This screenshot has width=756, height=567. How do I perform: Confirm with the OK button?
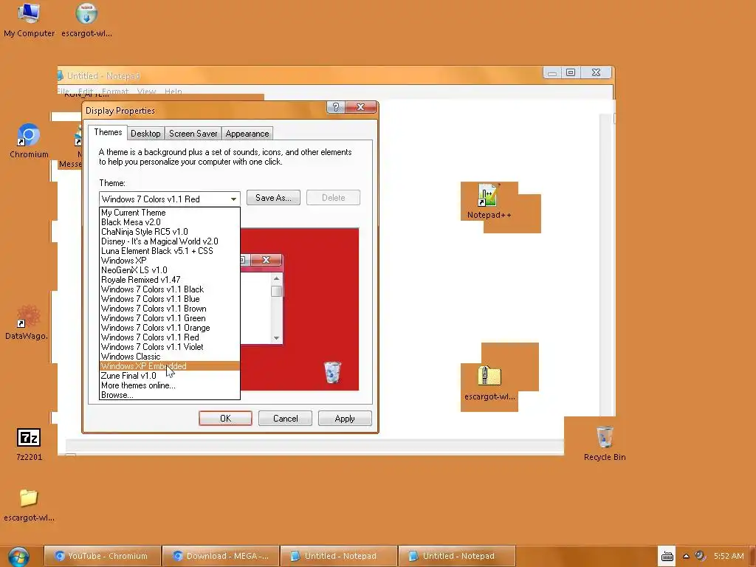coord(225,419)
